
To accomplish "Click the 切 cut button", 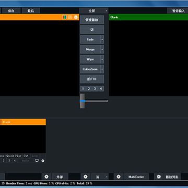I will 92,30.
